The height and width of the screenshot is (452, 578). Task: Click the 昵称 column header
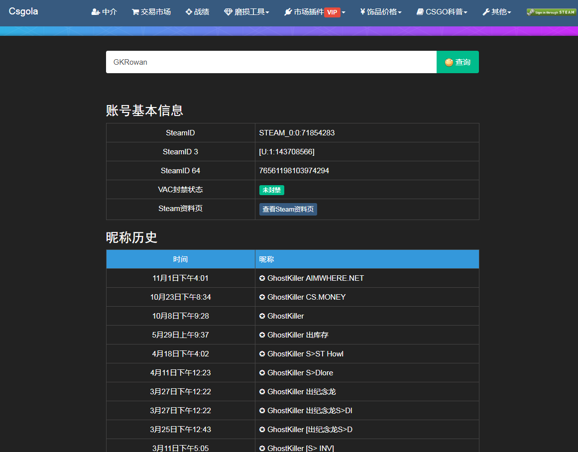[367, 259]
